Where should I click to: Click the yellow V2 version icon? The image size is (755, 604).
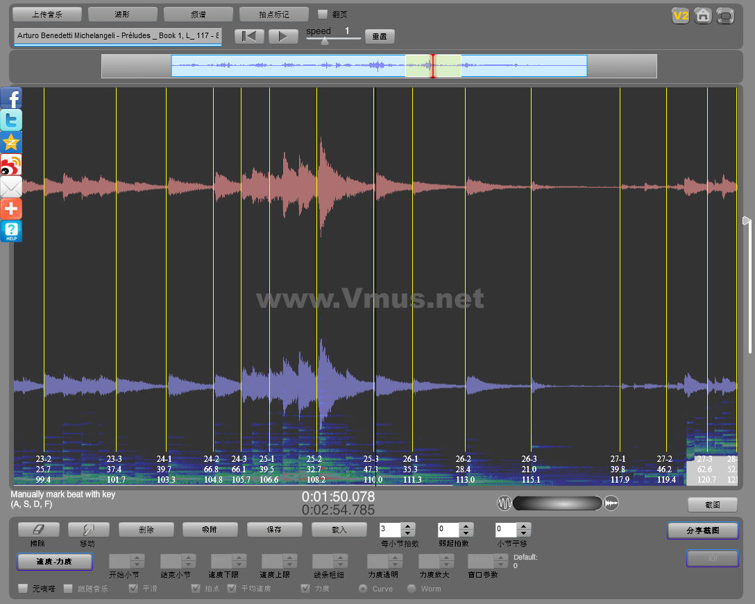pyautogui.click(x=680, y=16)
